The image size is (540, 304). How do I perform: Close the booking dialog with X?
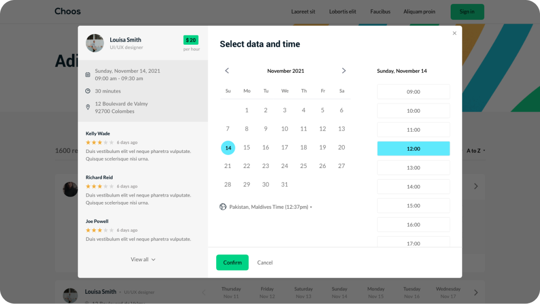[455, 34]
